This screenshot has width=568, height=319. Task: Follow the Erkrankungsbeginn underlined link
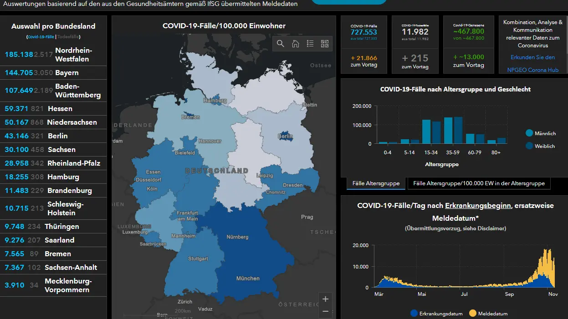(478, 206)
